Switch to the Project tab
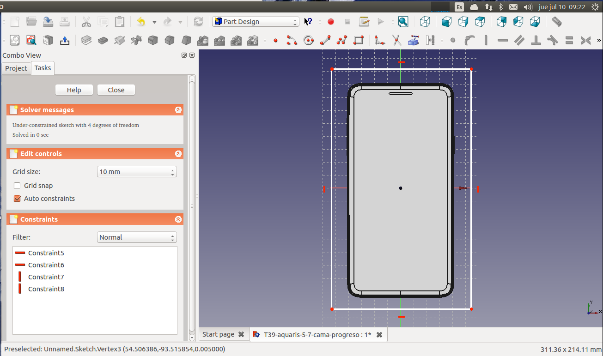 coord(16,68)
